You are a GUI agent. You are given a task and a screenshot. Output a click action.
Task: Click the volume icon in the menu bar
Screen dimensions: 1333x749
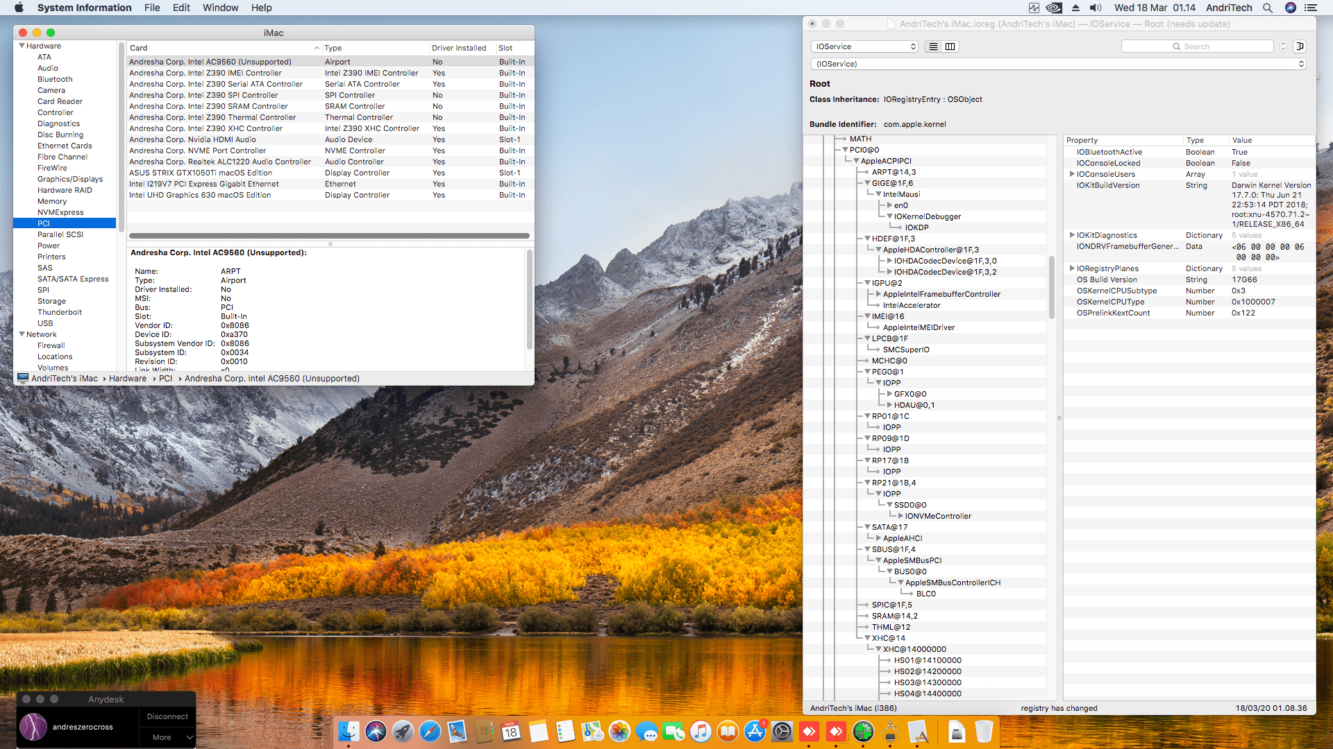pos(1096,8)
